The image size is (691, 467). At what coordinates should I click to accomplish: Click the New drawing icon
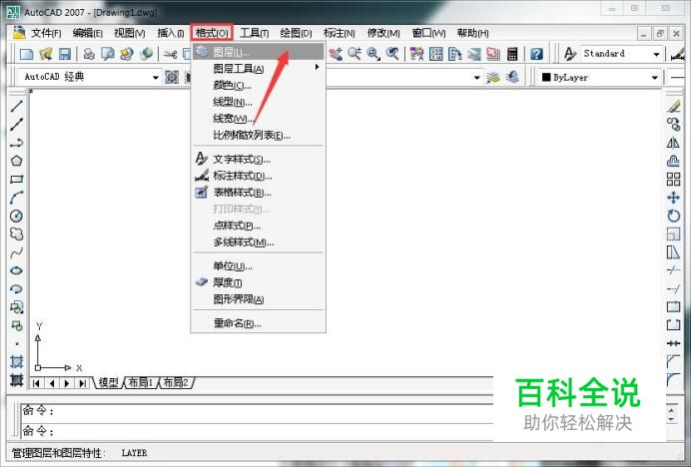tap(26, 54)
